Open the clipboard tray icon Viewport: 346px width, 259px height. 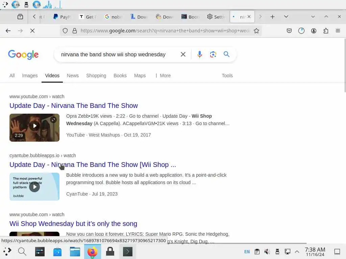coord(257,252)
